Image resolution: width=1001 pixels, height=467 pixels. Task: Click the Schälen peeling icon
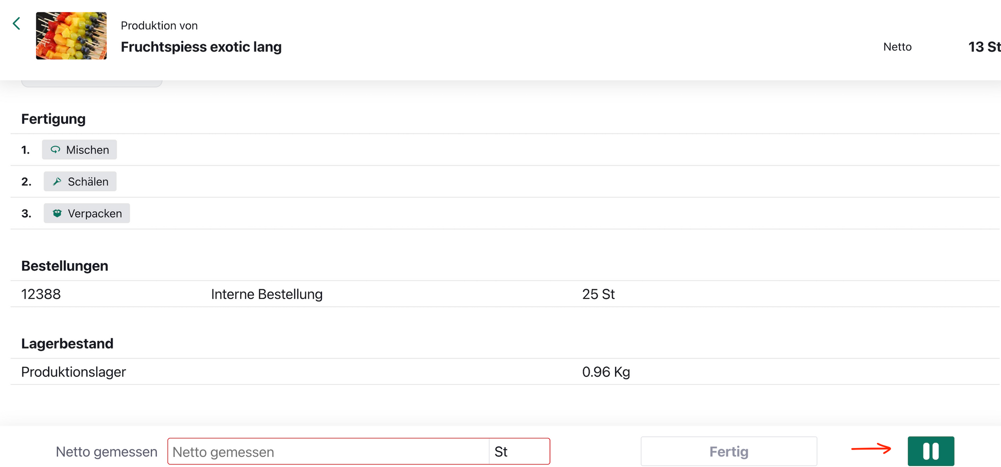tap(57, 182)
